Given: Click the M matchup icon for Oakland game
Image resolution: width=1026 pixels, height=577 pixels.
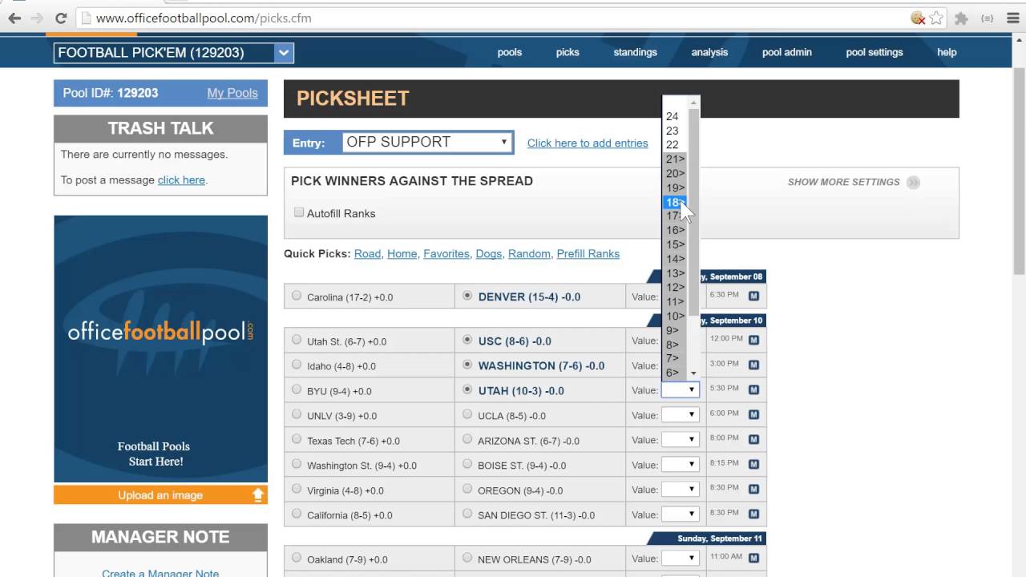Looking at the screenshot, I should tap(753, 558).
